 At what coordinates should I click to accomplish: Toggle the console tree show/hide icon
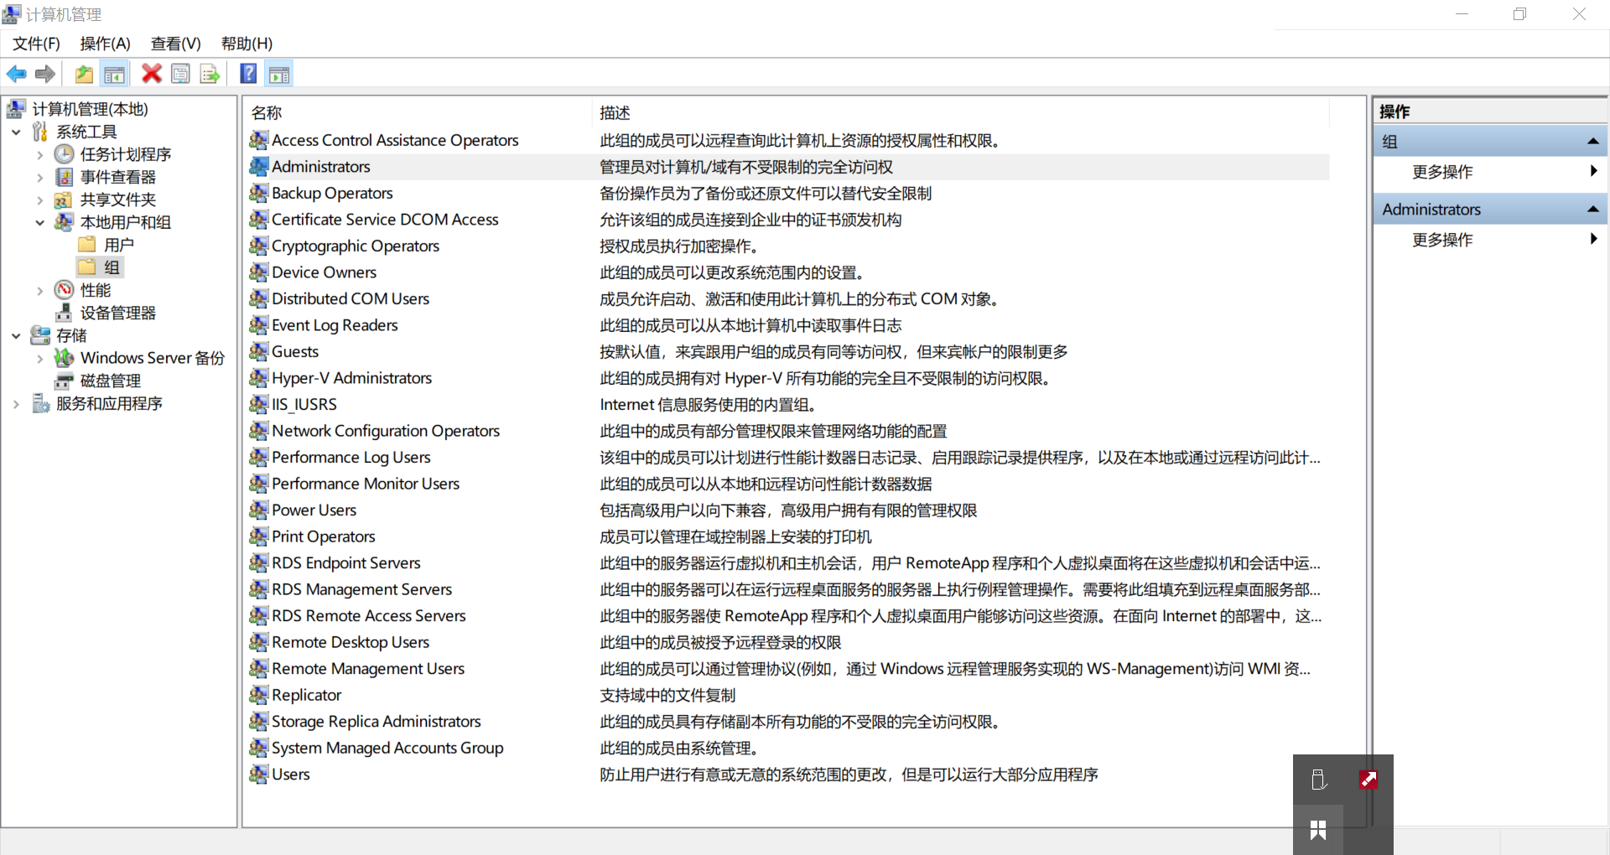(114, 74)
